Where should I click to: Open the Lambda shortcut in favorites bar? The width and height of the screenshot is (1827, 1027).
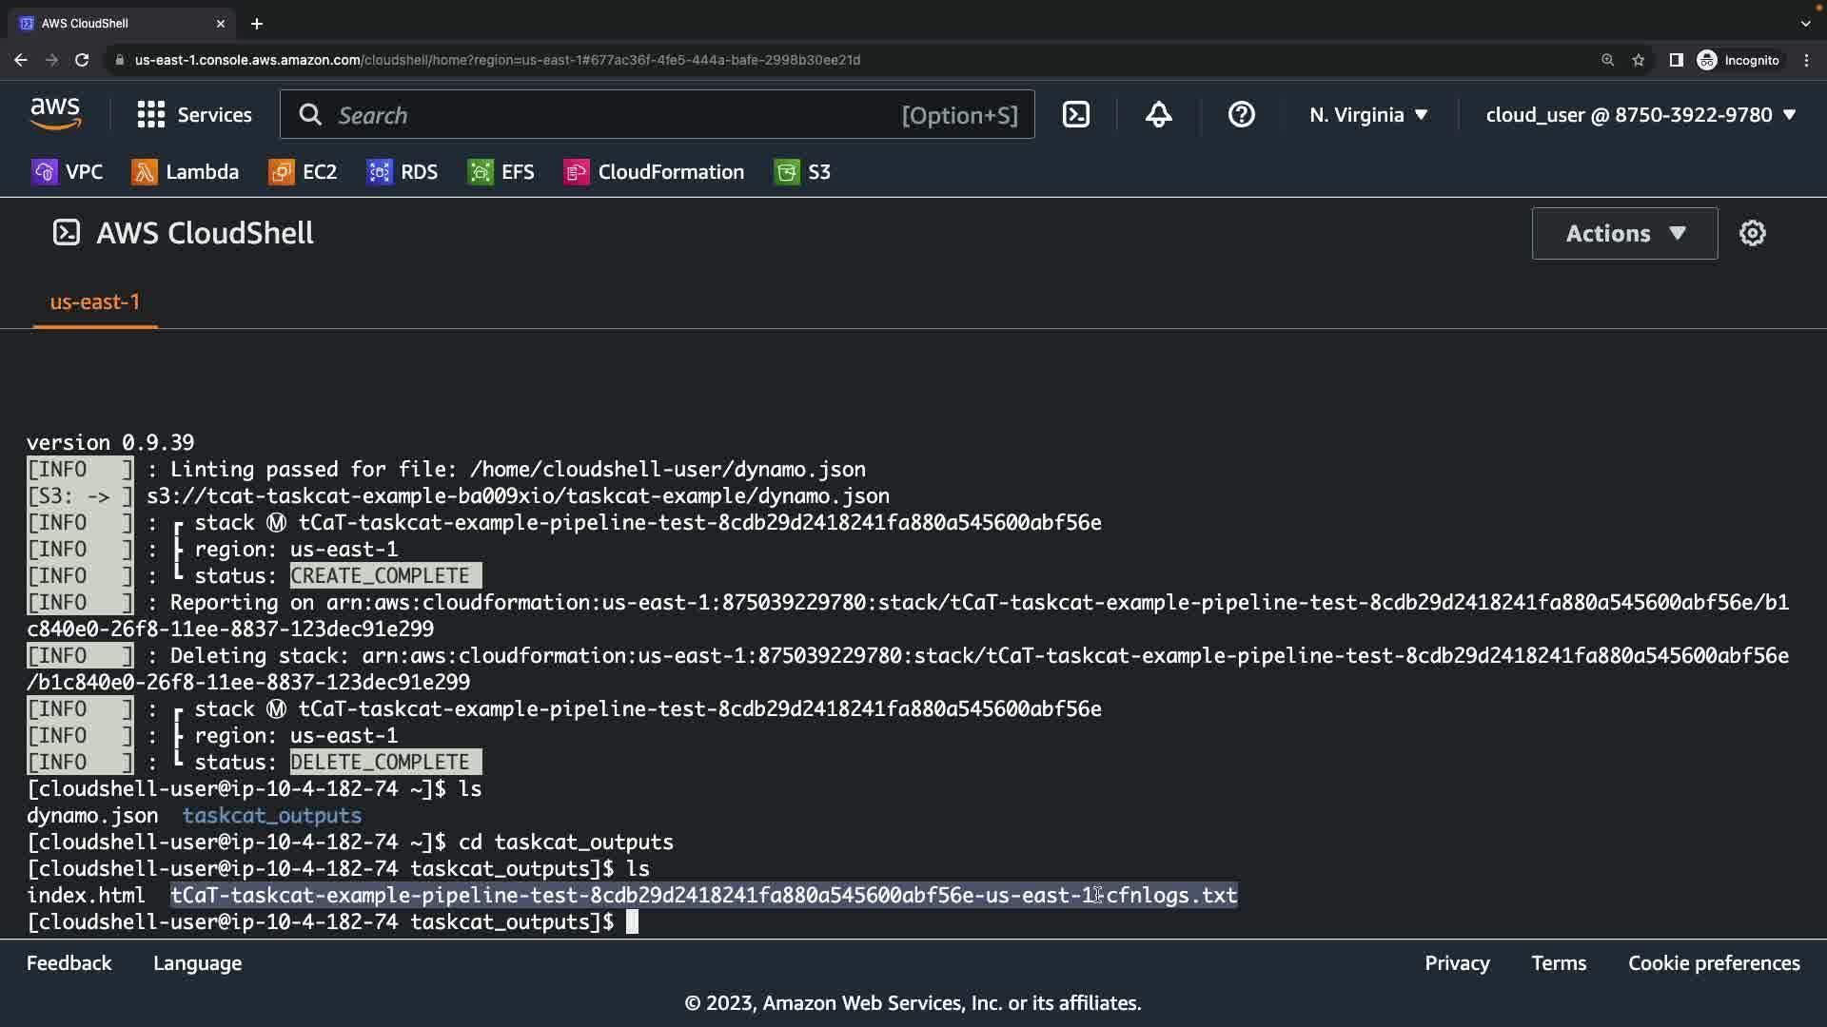[186, 172]
